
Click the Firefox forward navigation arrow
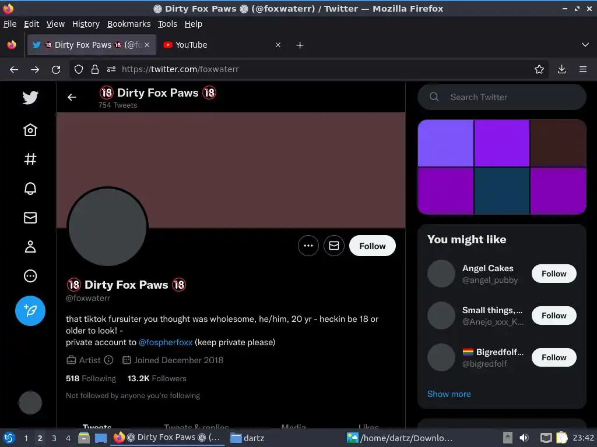[35, 70]
